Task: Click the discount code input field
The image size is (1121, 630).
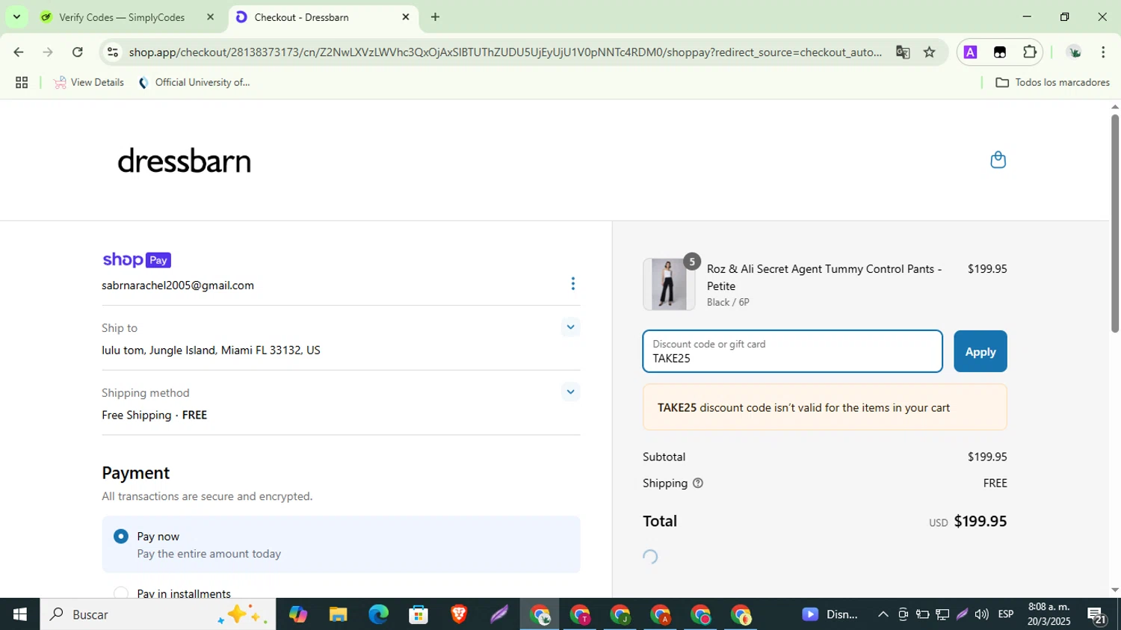Action: click(792, 351)
